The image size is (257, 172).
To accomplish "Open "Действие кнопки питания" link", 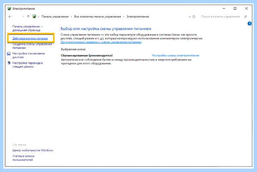I will point(30,39).
